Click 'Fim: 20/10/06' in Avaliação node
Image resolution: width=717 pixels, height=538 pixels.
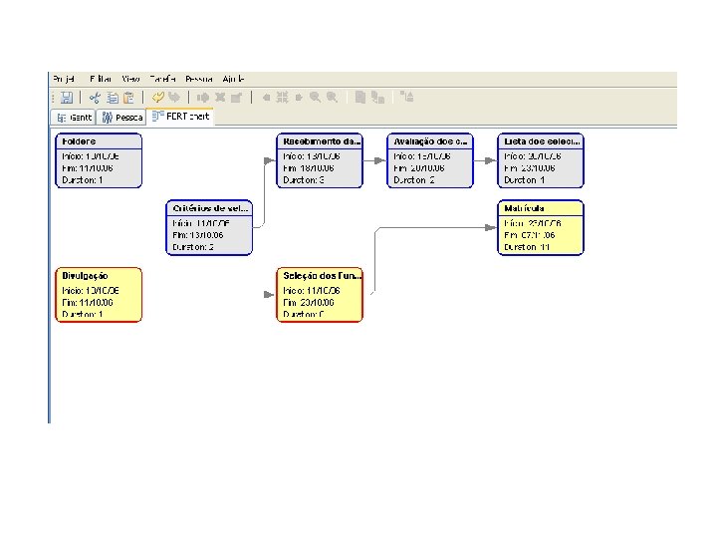[419, 168]
